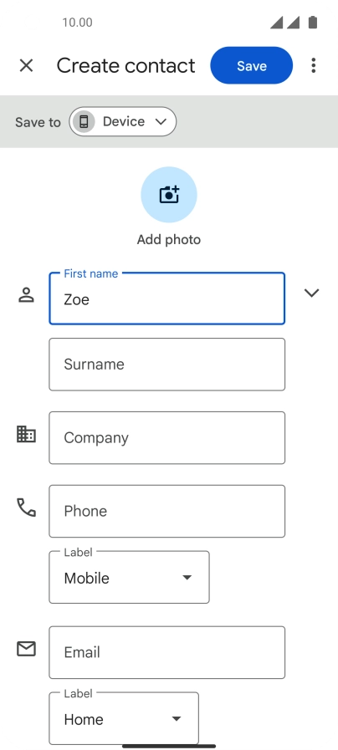Click the device icon in Save to chip
Image resolution: width=338 pixels, height=750 pixels.
(84, 121)
